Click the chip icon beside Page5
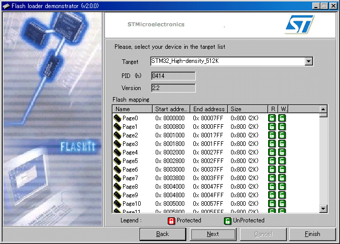Image resolution: width=340 pixels, height=244 pixels. click(118, 161)
